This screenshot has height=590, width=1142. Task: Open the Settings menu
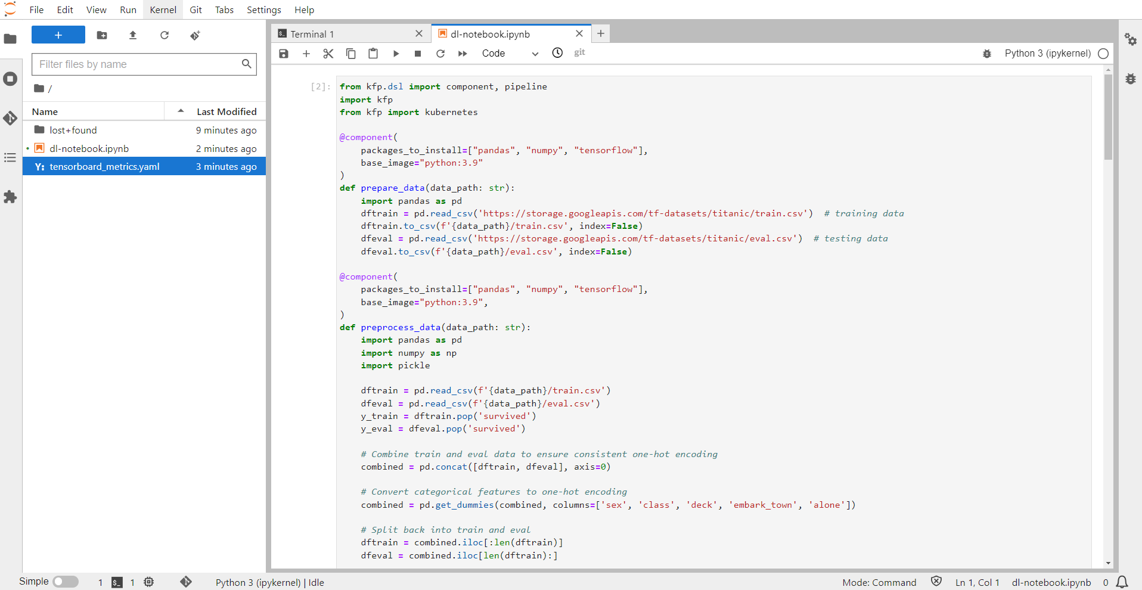264,10
